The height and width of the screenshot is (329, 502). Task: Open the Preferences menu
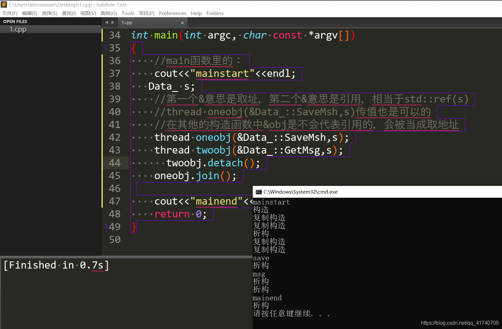coord(173,13)
